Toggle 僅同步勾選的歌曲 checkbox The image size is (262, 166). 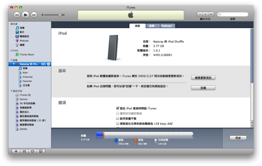[117, 113]
